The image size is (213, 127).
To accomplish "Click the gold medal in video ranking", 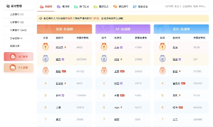I will [46, 47].
